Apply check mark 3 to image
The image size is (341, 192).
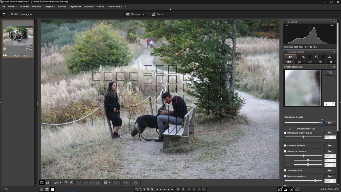(144, 189)
